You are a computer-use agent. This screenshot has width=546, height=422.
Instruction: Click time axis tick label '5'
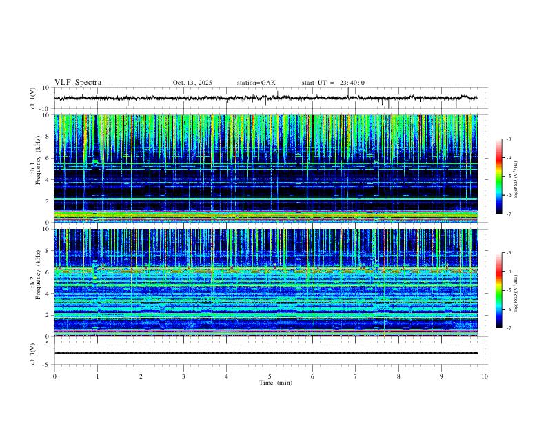270,376
